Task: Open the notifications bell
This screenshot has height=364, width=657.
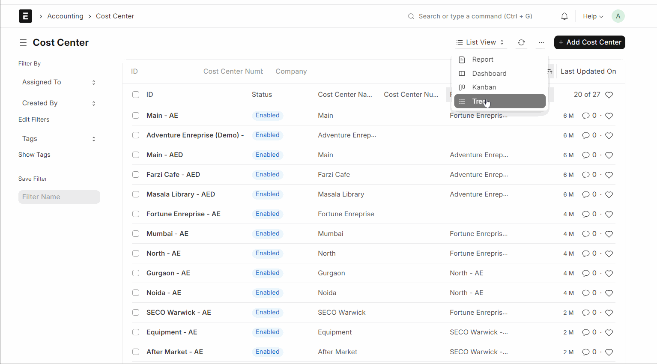Action: point(564,16)
